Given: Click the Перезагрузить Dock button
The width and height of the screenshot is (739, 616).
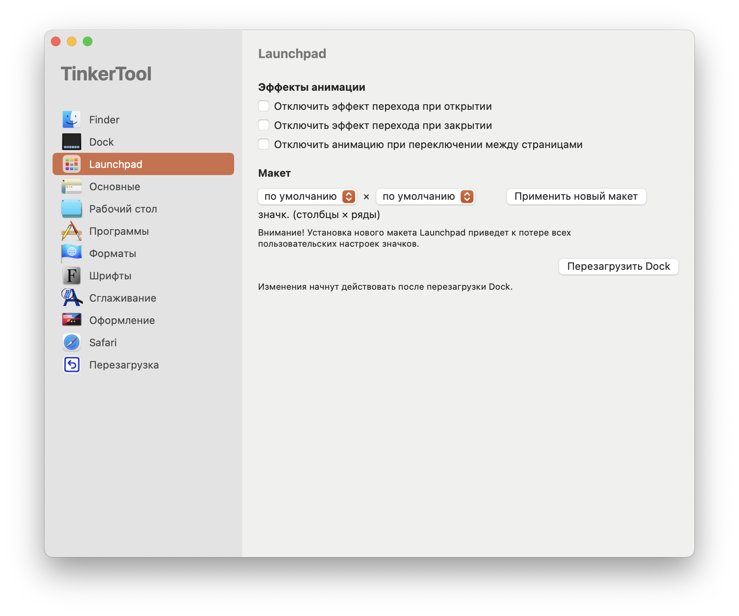Looking at the screenshot, I should tap(619, 267).
